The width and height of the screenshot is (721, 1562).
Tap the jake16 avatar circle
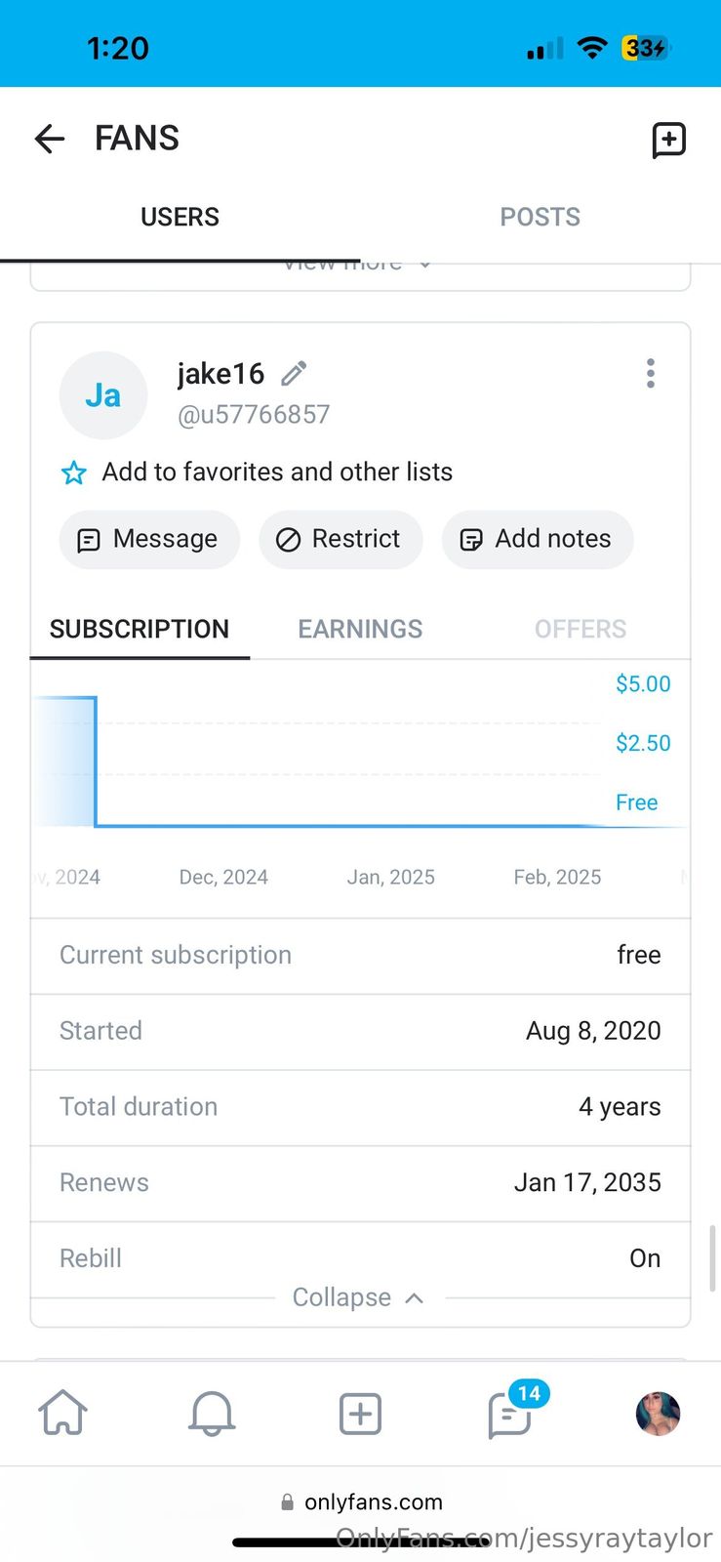103,395
